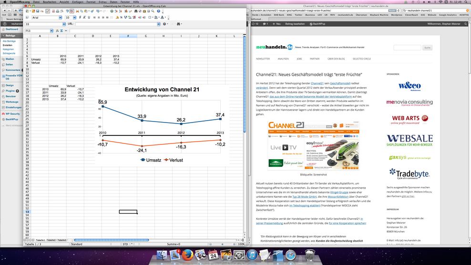Image resolution: width=471 pixels, height=265 pixels.
Task: Click the Format Paintbrush icon
Action: point(92,11)
